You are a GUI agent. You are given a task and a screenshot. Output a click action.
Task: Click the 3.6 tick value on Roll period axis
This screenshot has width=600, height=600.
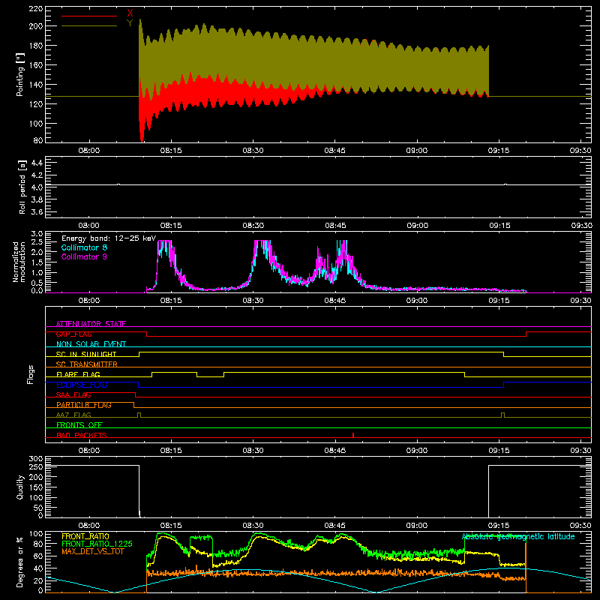pyautogui.click(x=37, y=211)
